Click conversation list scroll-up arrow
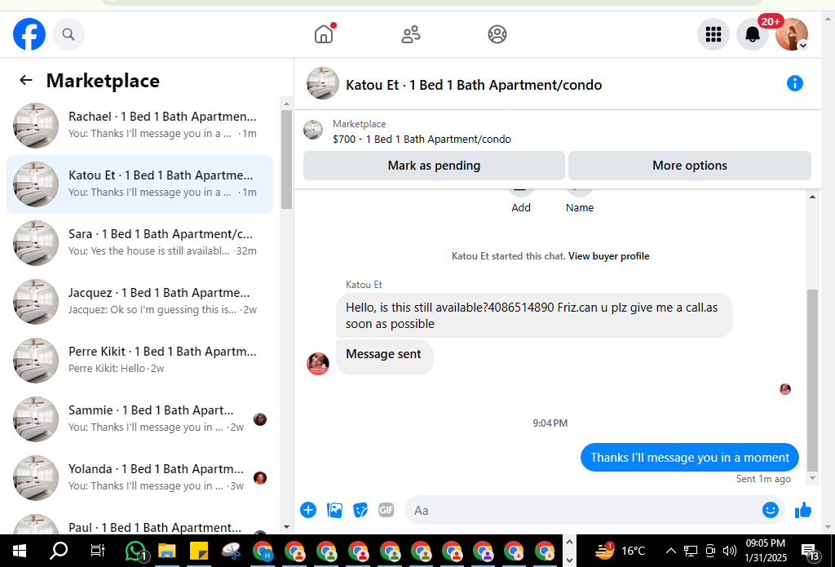Screen dimensions: 835x567 point(286,104)
